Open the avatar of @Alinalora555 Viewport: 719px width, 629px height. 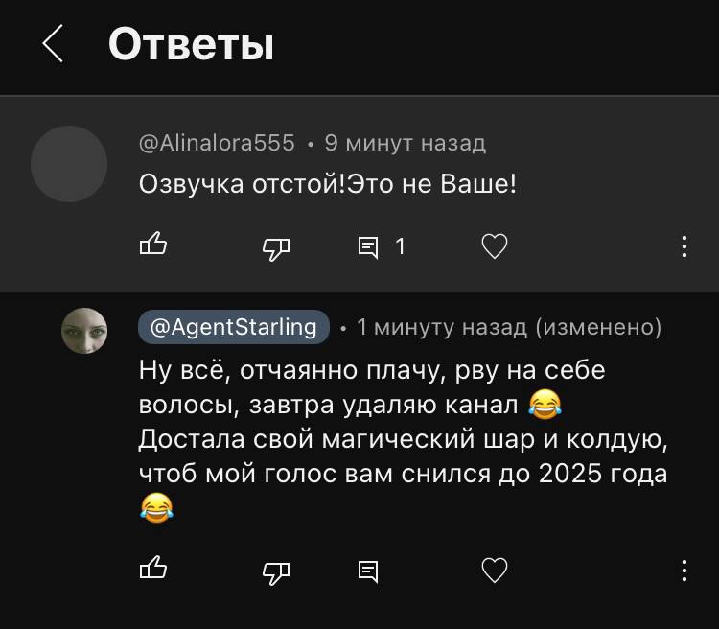click(x=69, y=164)
